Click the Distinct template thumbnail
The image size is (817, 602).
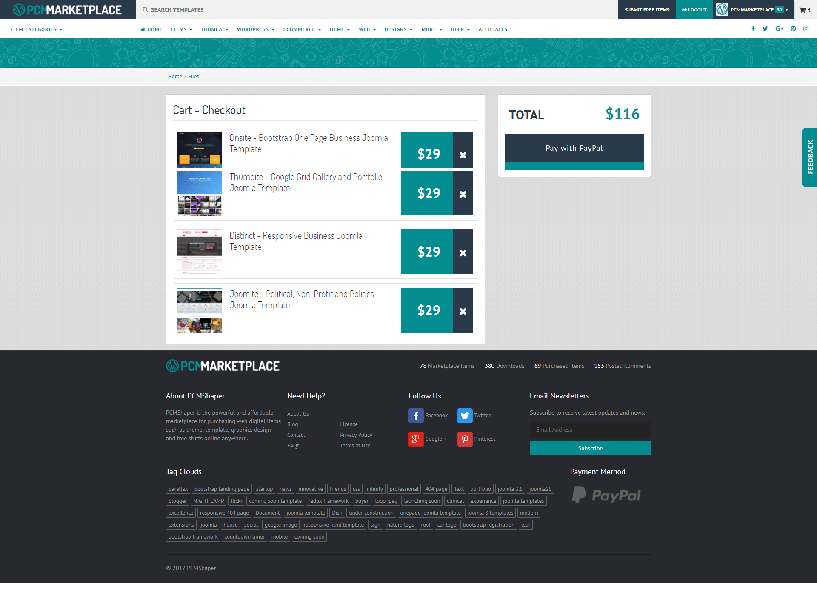pos(200,252)
